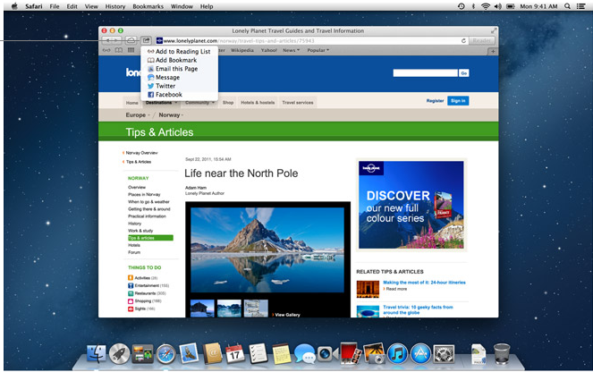Open Wikipedia bookmark in bookmarks bar
The width and height of the screenshot is (593, 372).
pyautogui.click(x=242, y=50)
